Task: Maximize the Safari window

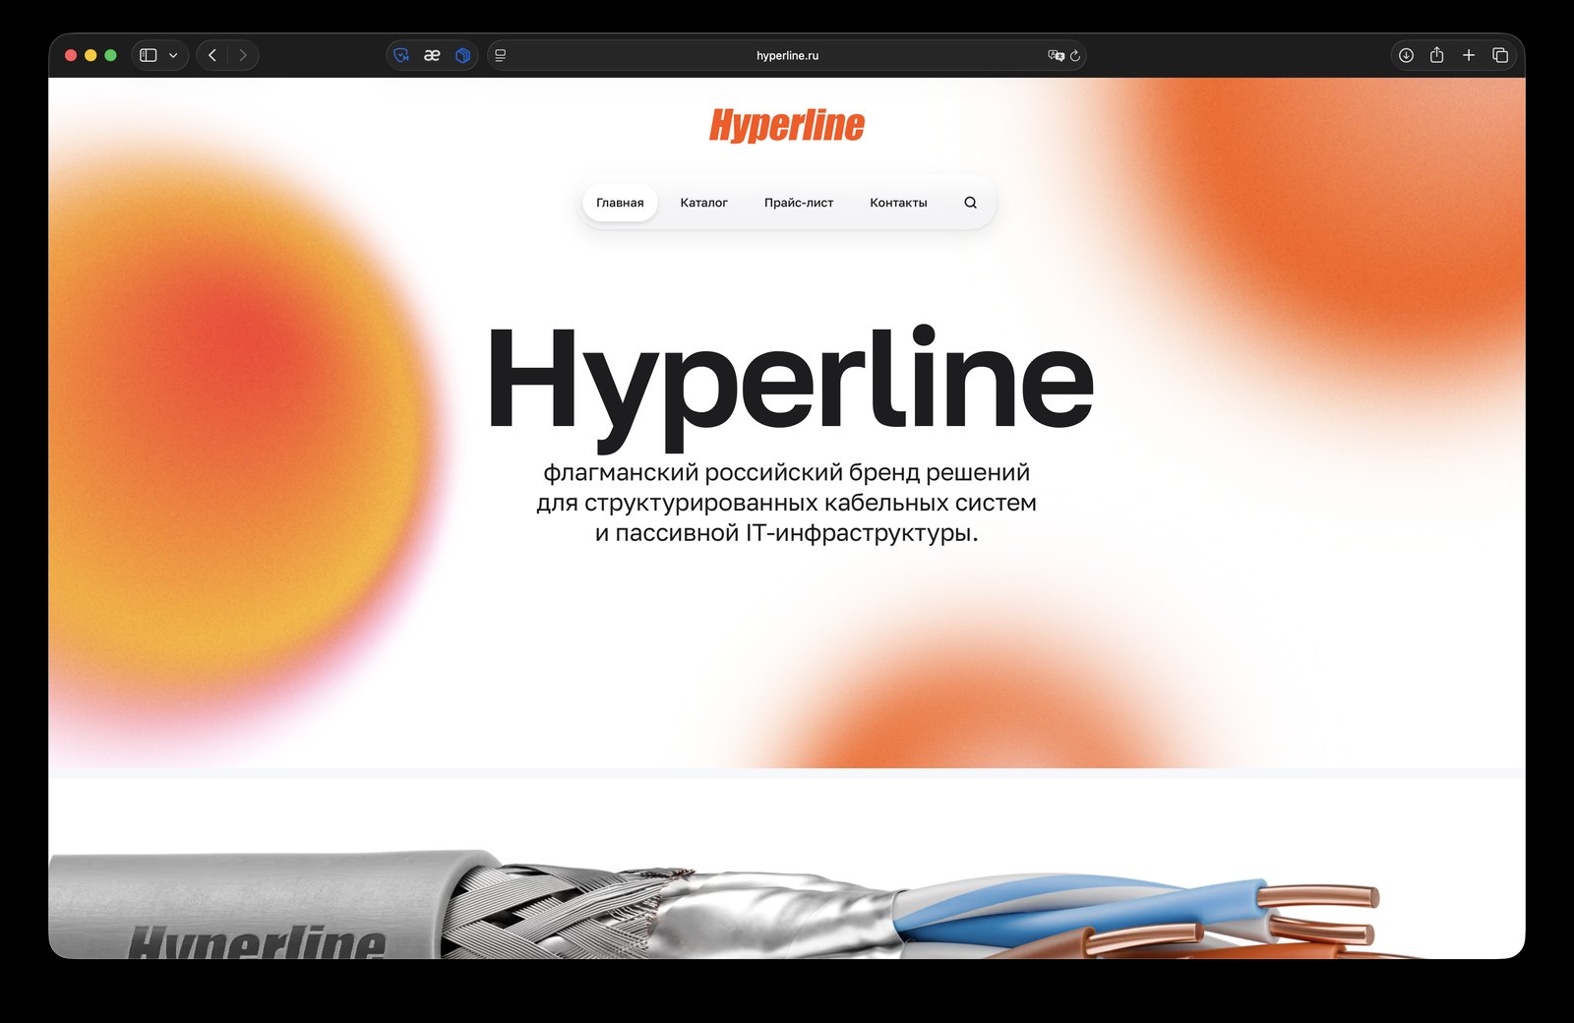Action: point(110,55)
